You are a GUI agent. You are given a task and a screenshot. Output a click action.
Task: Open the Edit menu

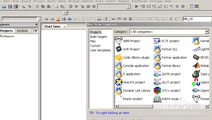[7, 1]
